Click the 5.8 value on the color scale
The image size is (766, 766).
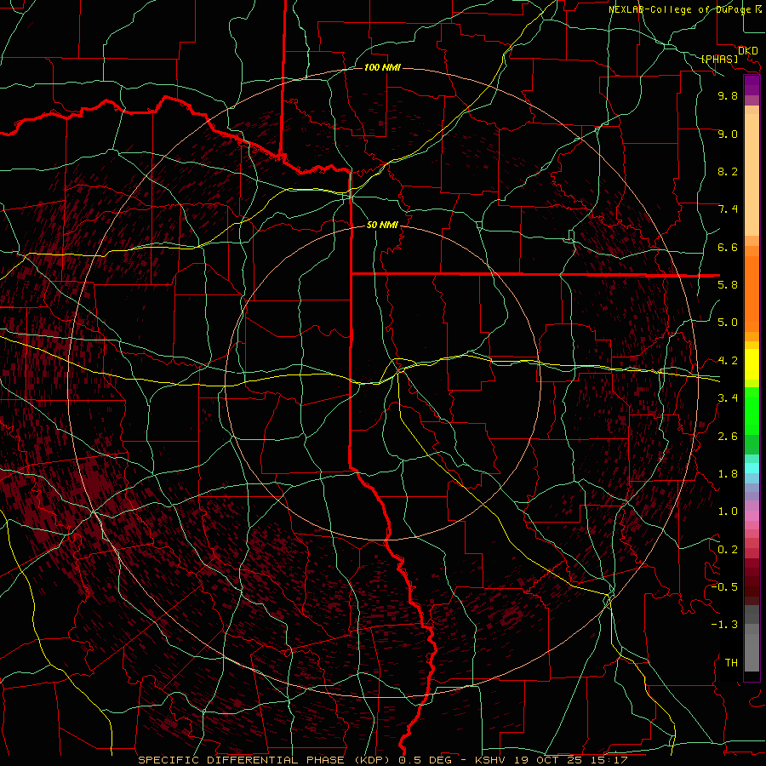(728, 285)
